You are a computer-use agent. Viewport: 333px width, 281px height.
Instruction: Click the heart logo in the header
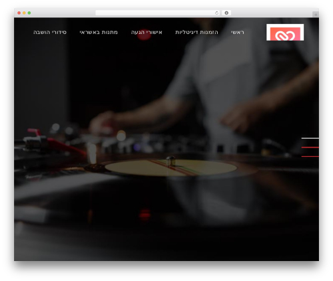click(285, 33)
